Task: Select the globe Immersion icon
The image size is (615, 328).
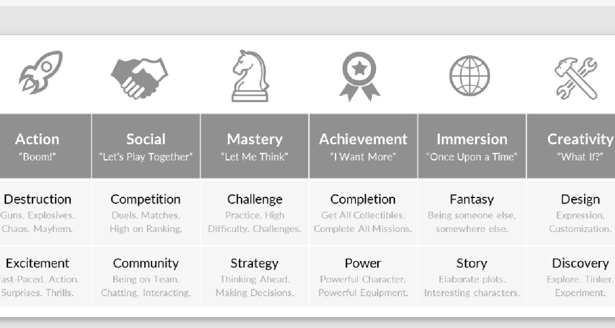Action: click(469, 76)
